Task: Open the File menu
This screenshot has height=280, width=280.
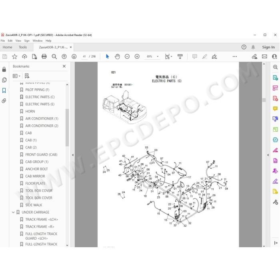Action: [3, 41]
